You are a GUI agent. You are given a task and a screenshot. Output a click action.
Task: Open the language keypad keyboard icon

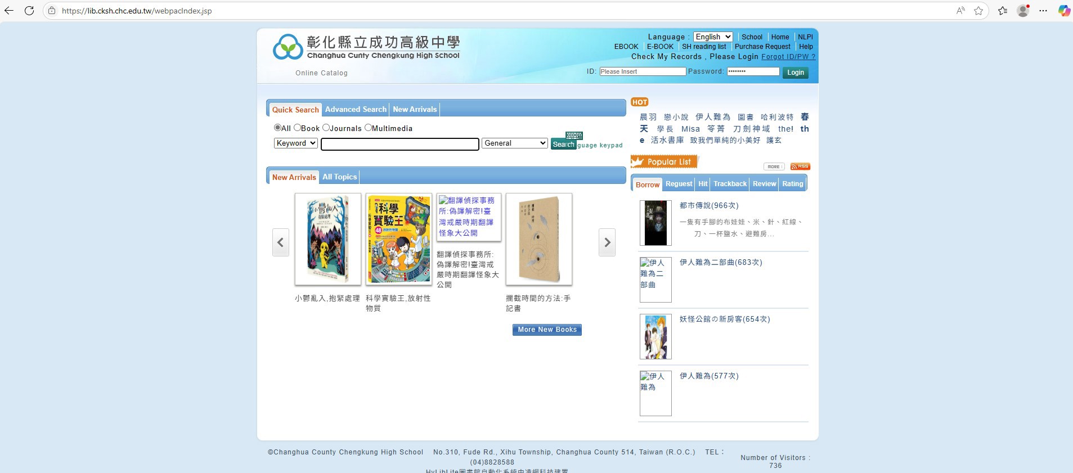574,136
